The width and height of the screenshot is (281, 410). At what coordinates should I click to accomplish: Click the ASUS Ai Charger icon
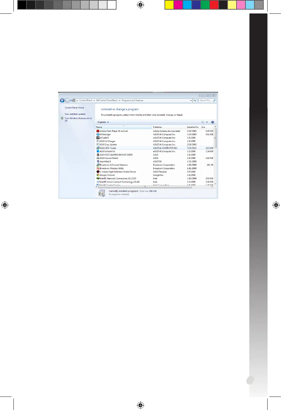pyautogui.click(x=98, y=141)
